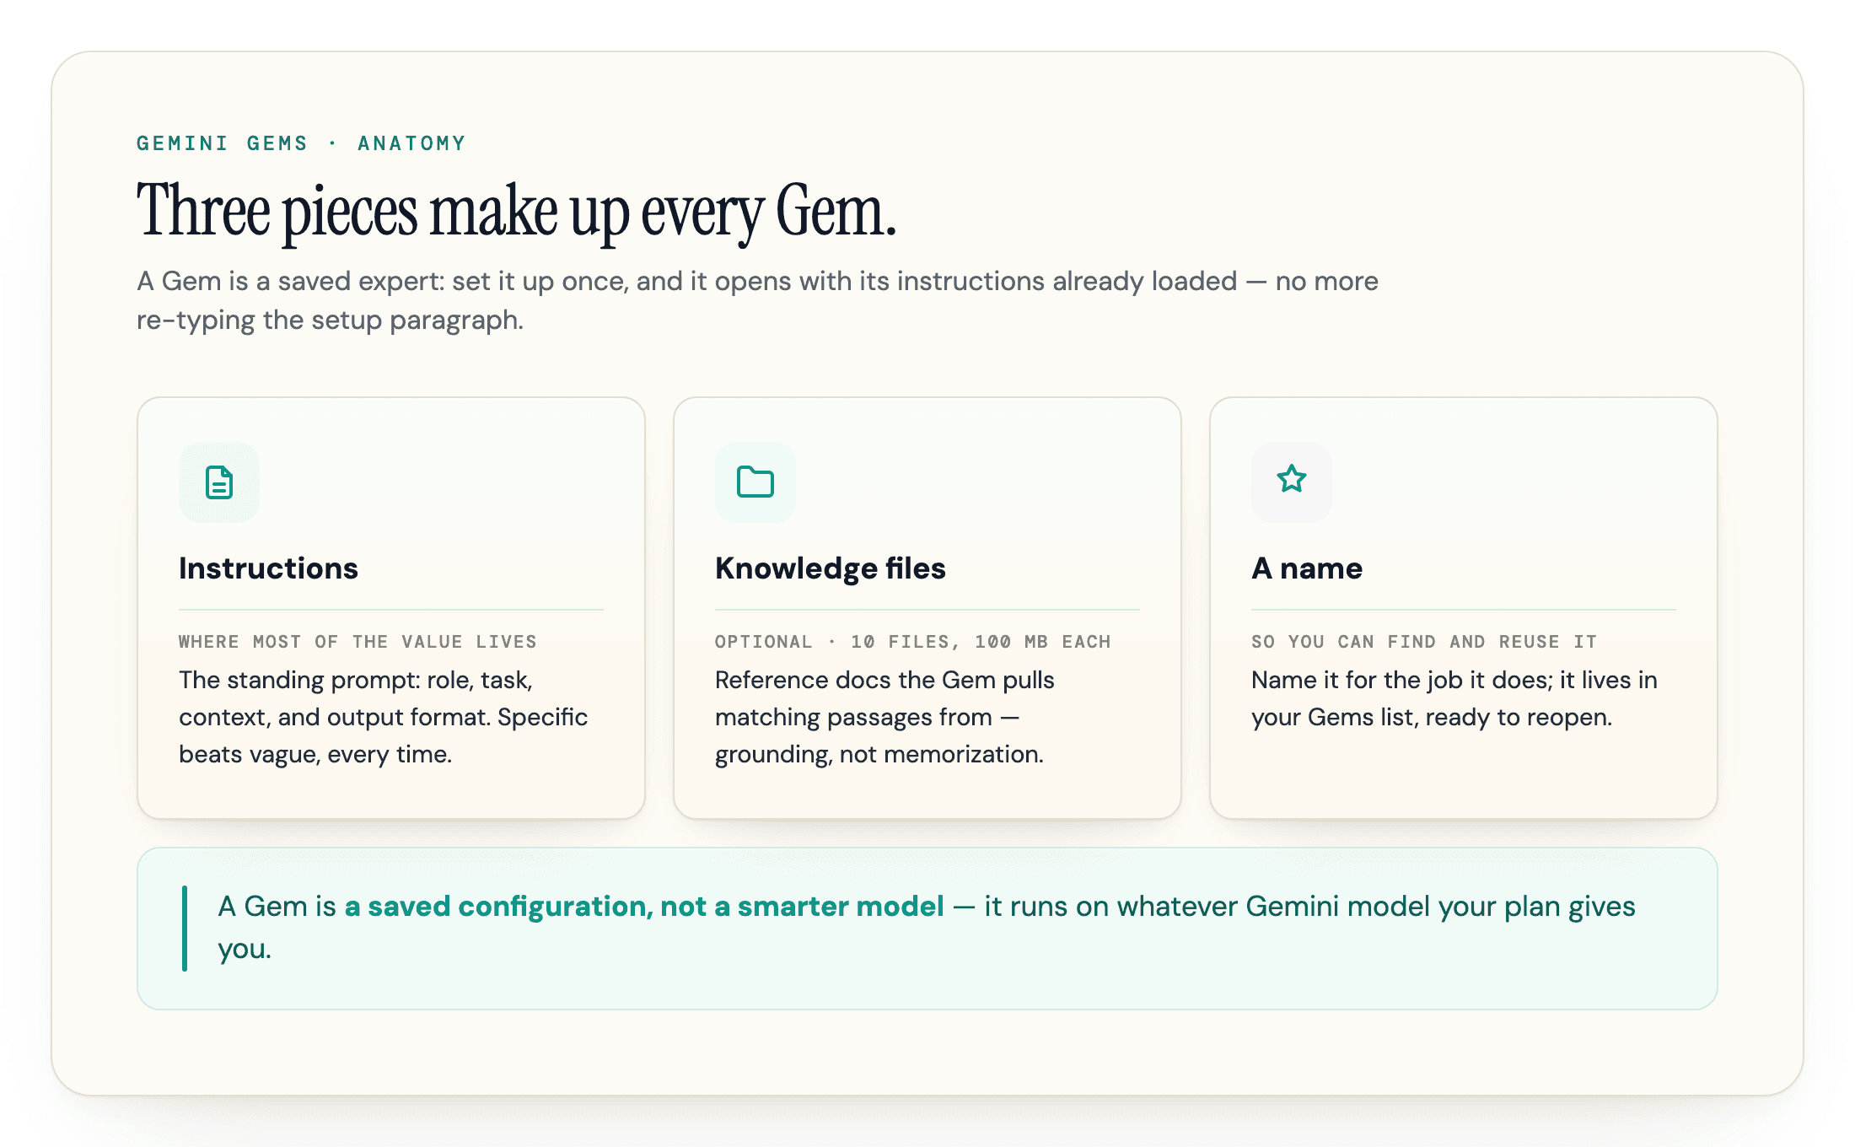Click the folder icon on Knowledge files card
Image resolution: width=1855 pixels, height=1147 pixels.
[755, 482]
